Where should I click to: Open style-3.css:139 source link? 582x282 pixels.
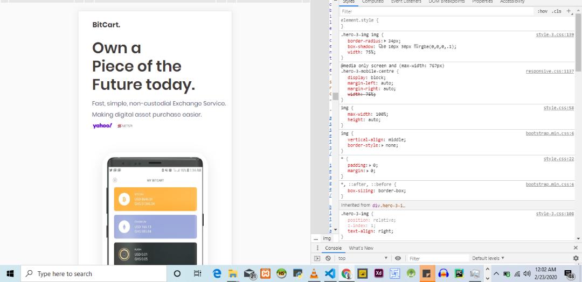[555, 35]
